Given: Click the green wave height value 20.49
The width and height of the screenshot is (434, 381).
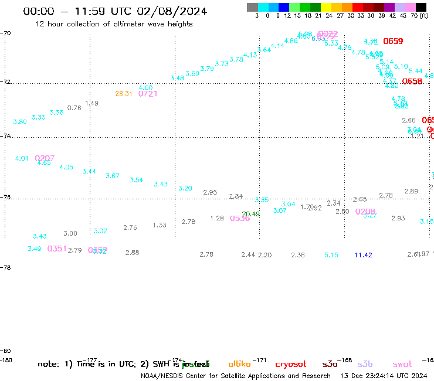Looking at the screenshot, I should [x=251, y=214].
